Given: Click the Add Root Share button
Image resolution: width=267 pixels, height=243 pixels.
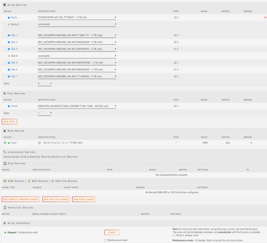Looking at the screenshot, I should pos(83,199).
